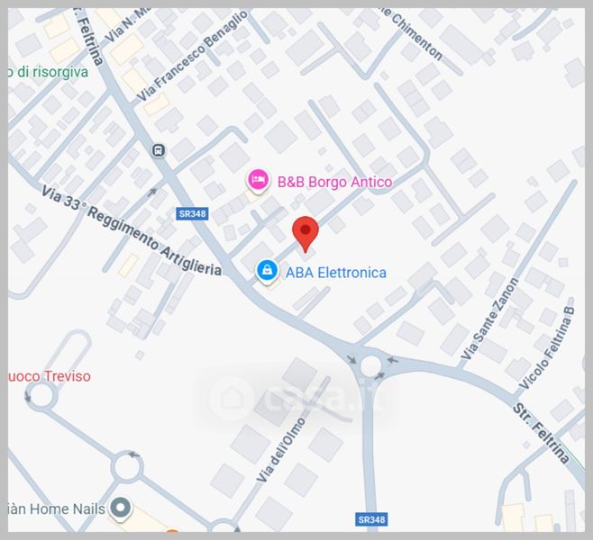Click the Via 33° Reggimento Artiglieria street label
The height and width of the screenshot is (540, 593).
point(132,230)
